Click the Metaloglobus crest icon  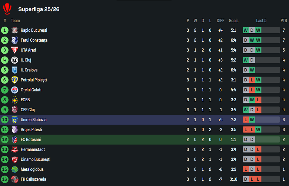click(x=14, y=169)
